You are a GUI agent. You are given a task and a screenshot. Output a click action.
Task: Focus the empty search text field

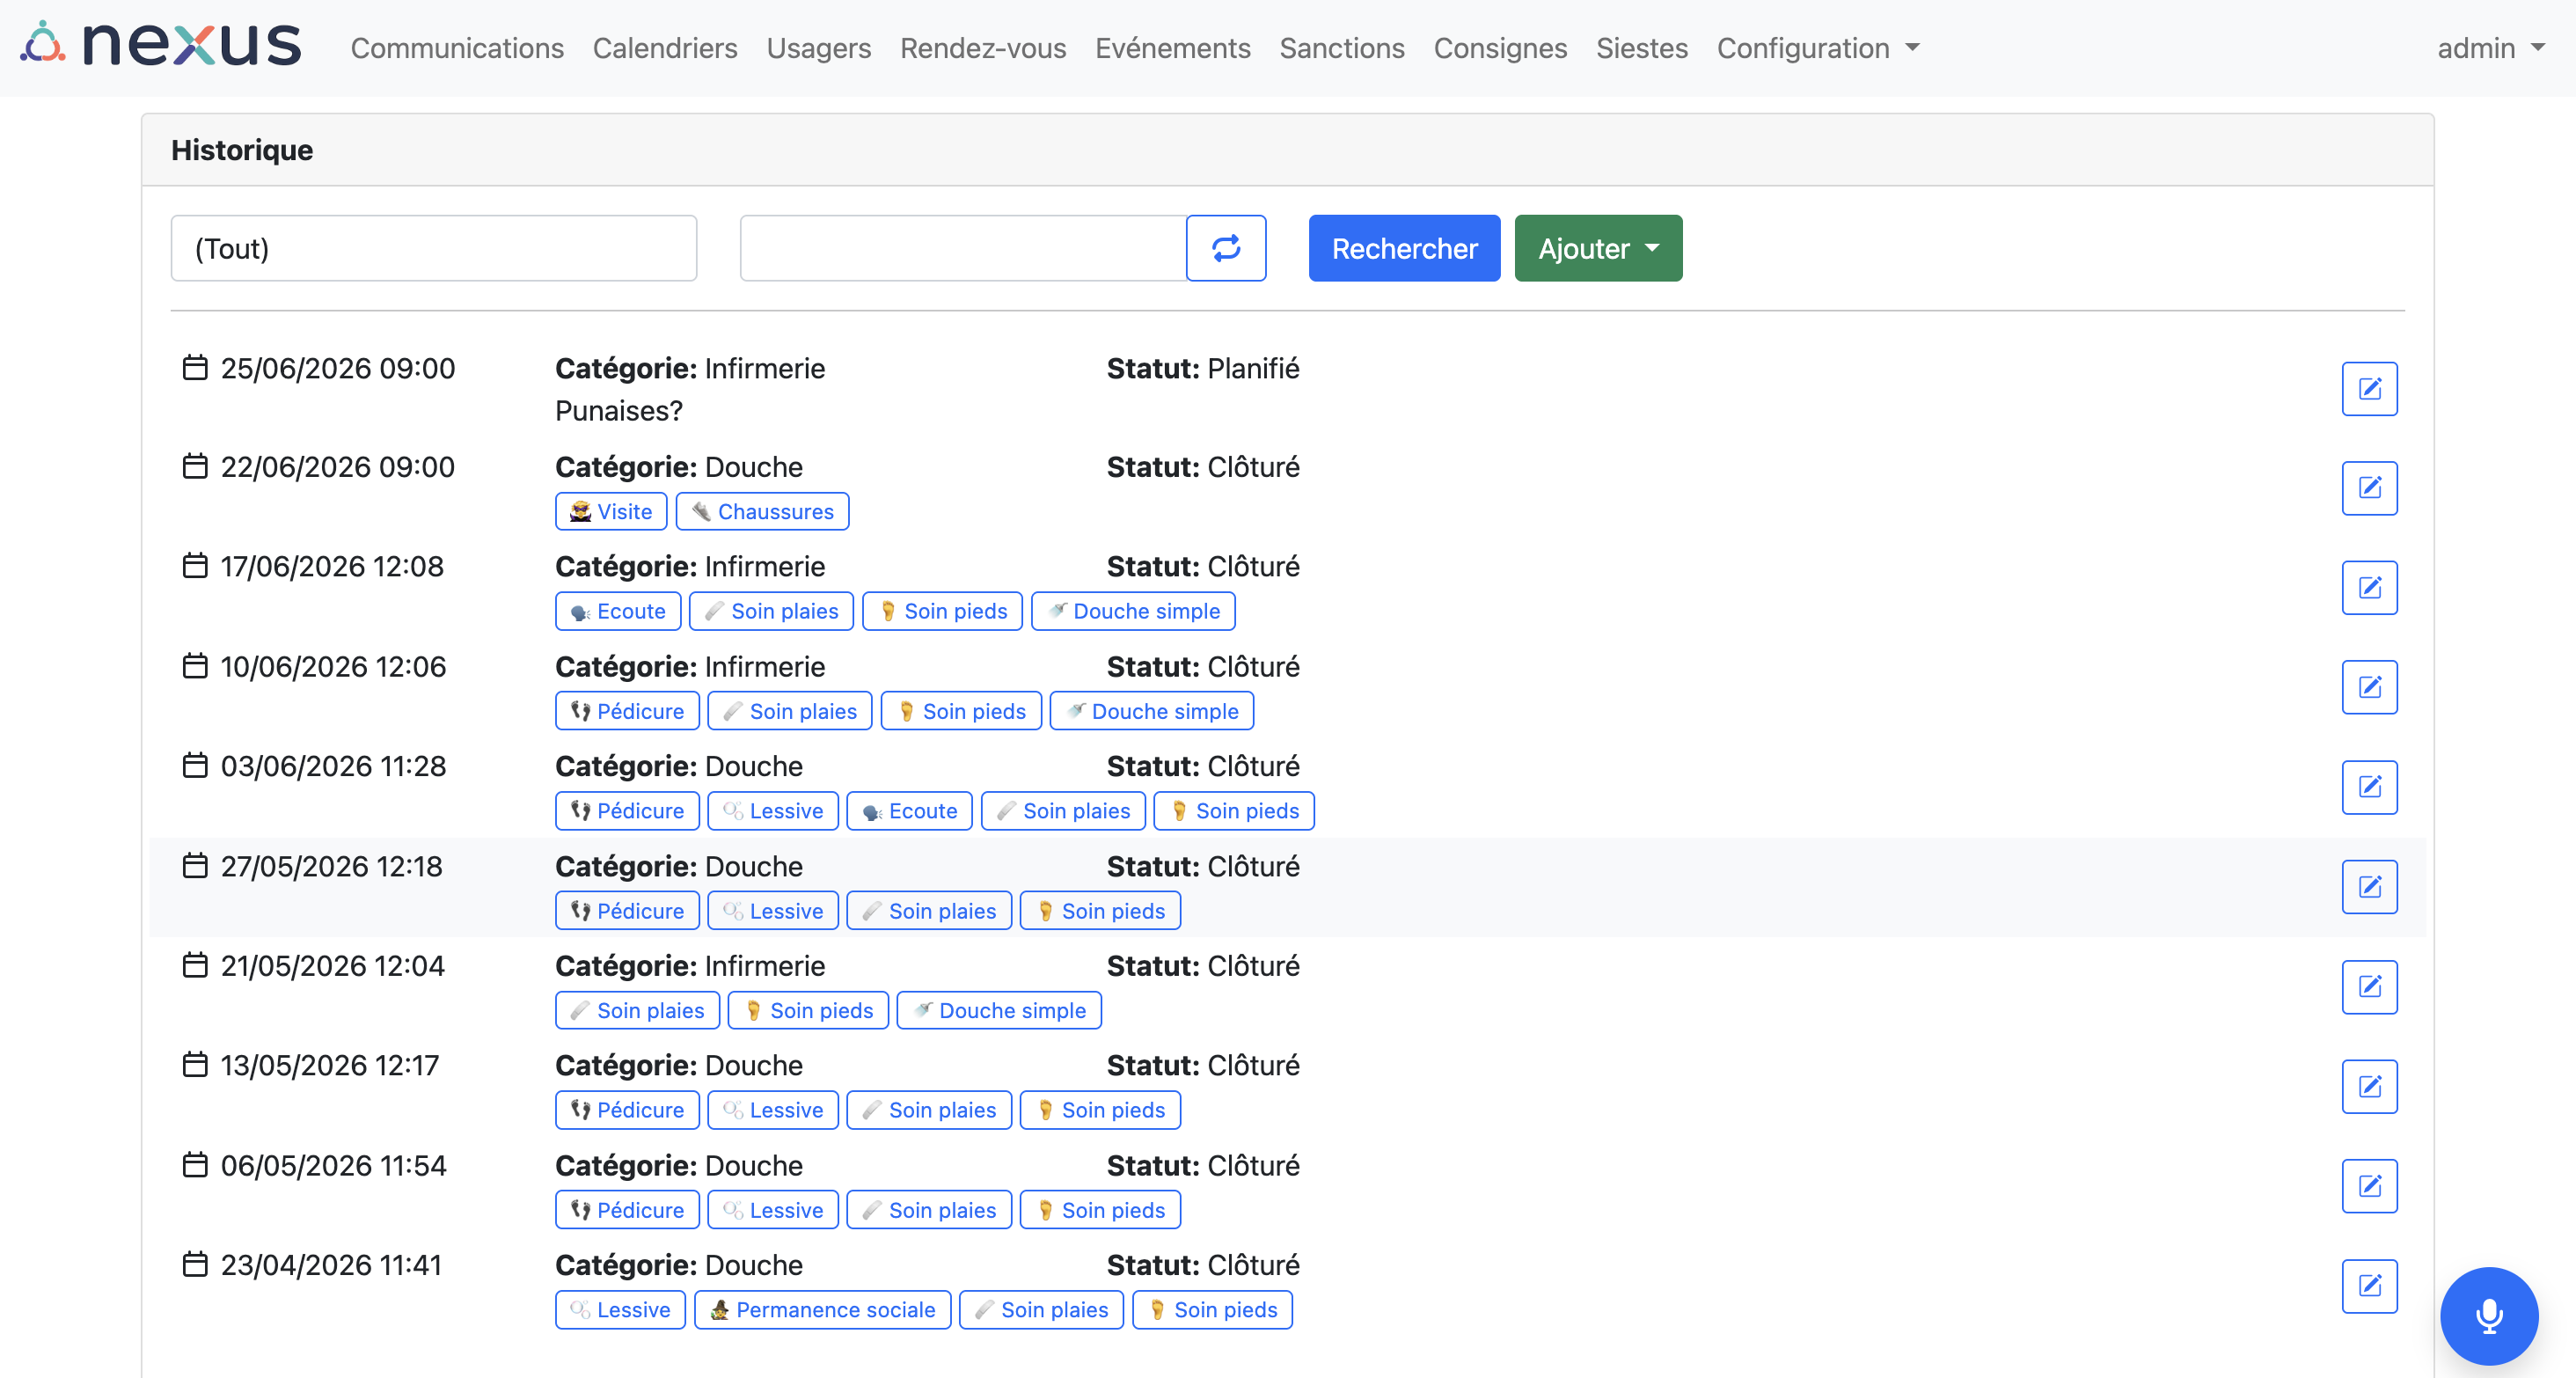(963, 248)
